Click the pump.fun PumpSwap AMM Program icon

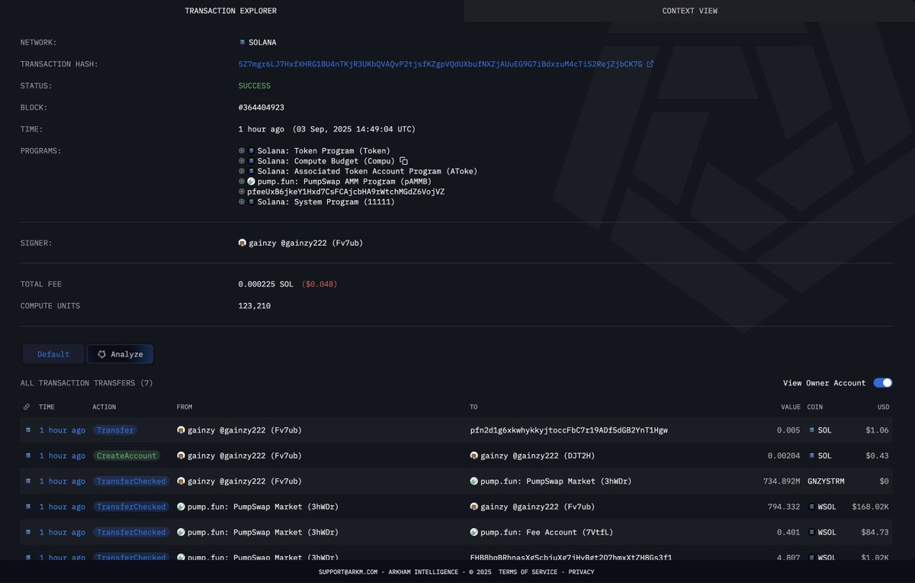pos(251,182)
